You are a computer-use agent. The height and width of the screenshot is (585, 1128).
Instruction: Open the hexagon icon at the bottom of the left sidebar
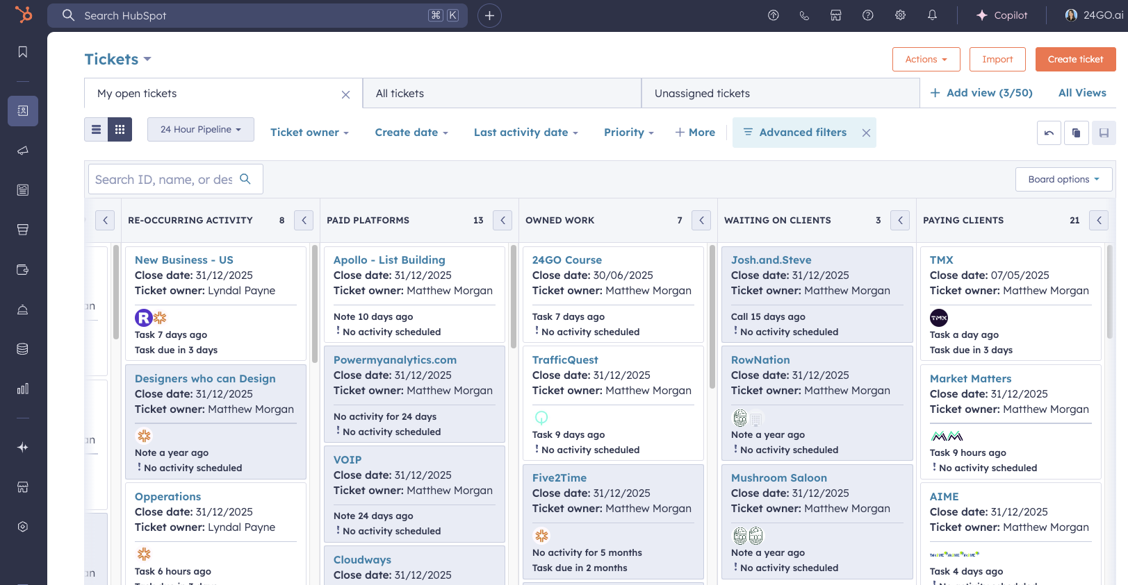pyautogui.click(x=23, y=527)
